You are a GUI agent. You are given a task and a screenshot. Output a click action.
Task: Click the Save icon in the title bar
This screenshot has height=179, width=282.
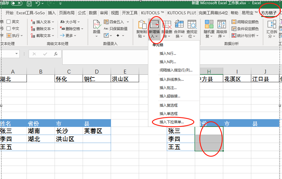coord(29,3)
